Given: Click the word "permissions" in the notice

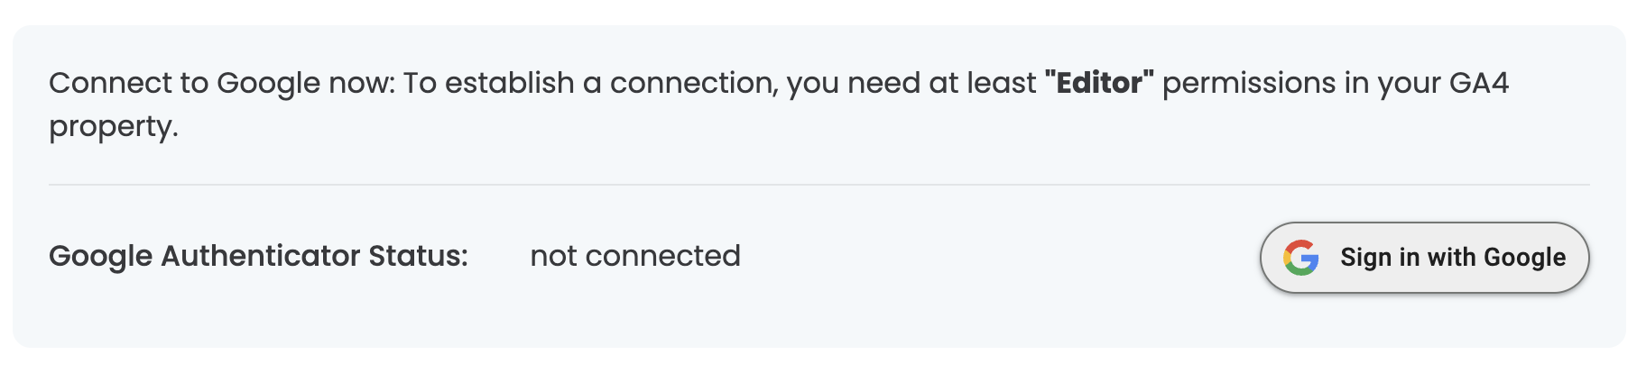Looking at the screenshot, I should [x=1249, y=84].
